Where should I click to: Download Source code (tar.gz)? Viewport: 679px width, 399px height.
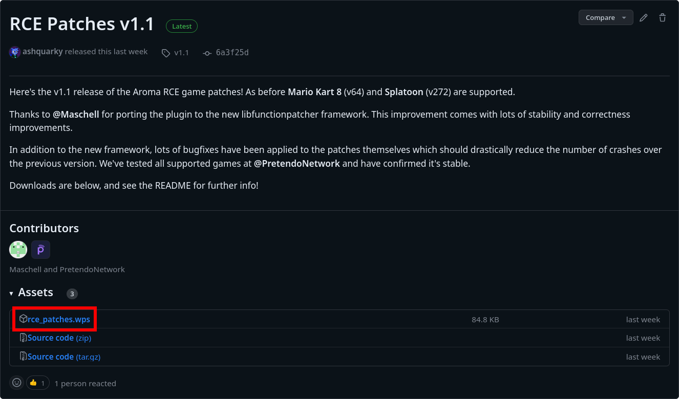coord(64,357)
